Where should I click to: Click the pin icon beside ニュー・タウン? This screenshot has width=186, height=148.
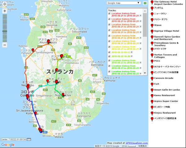click(152, 15)
